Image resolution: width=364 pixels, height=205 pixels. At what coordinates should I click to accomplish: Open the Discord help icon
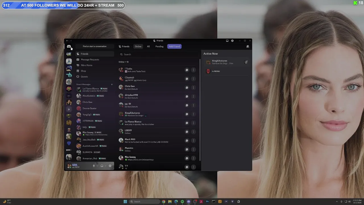232,41
